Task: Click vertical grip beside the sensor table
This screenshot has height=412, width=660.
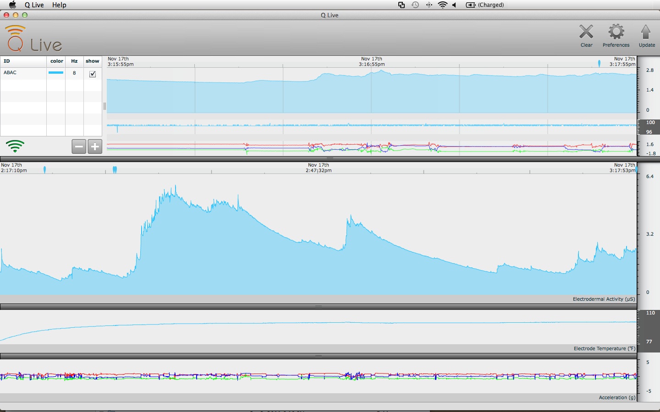Action: click(x=104, y=106)
